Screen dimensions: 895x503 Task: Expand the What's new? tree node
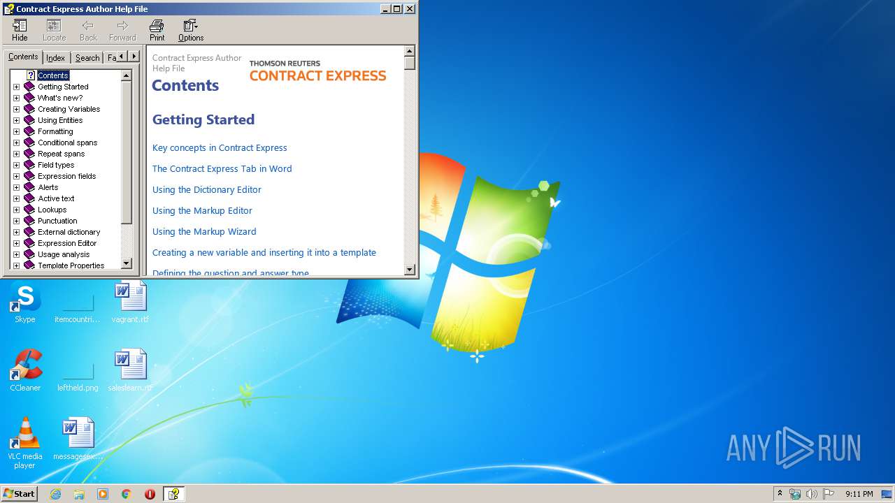pyautogui.click(x=17, y=98)
